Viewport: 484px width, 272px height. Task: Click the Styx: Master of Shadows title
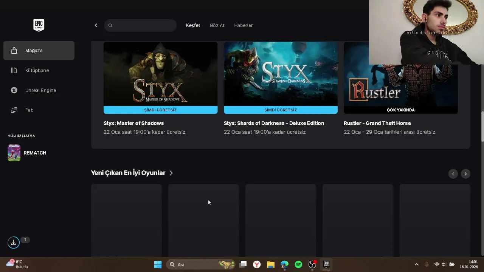click(133, 123)
